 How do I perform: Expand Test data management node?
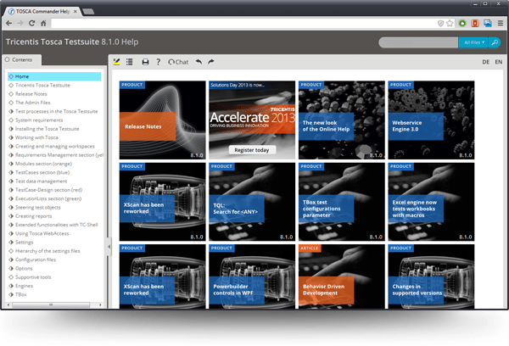coord(11,181)
